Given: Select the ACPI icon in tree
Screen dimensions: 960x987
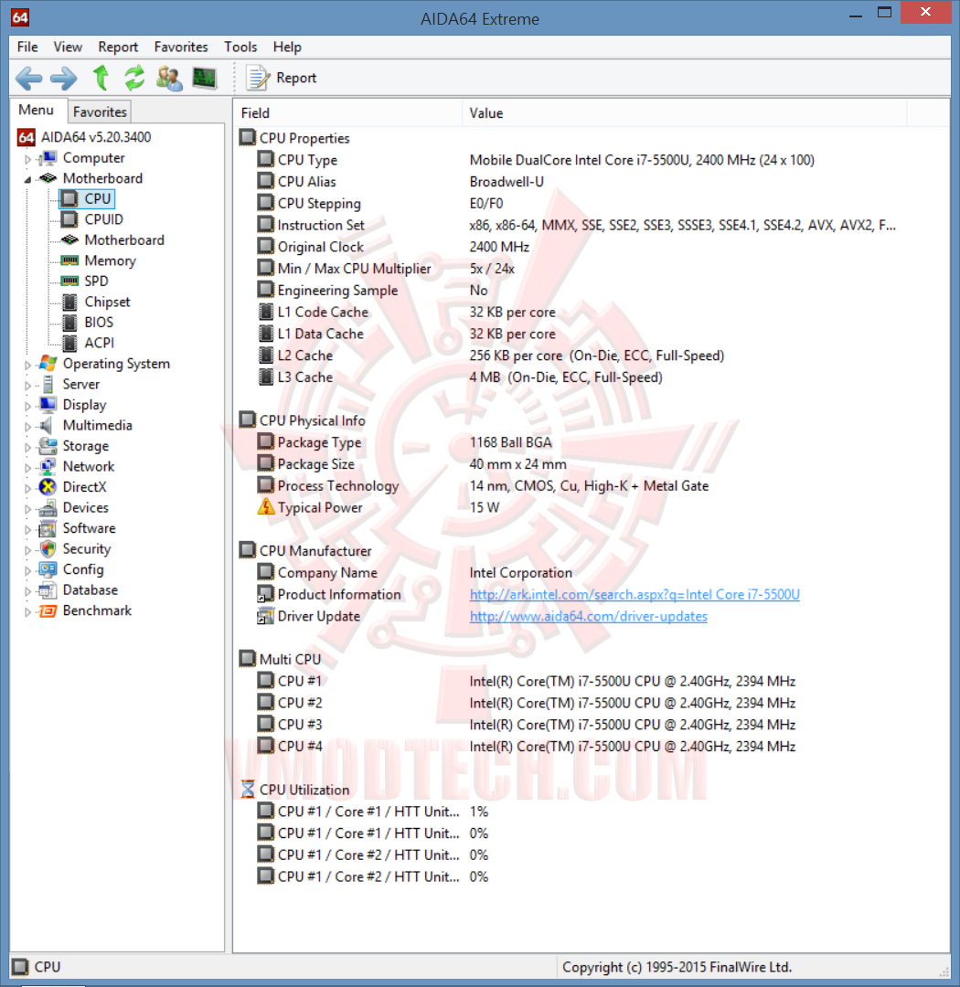Looking at the screenshot, I should tap(69, 343).
